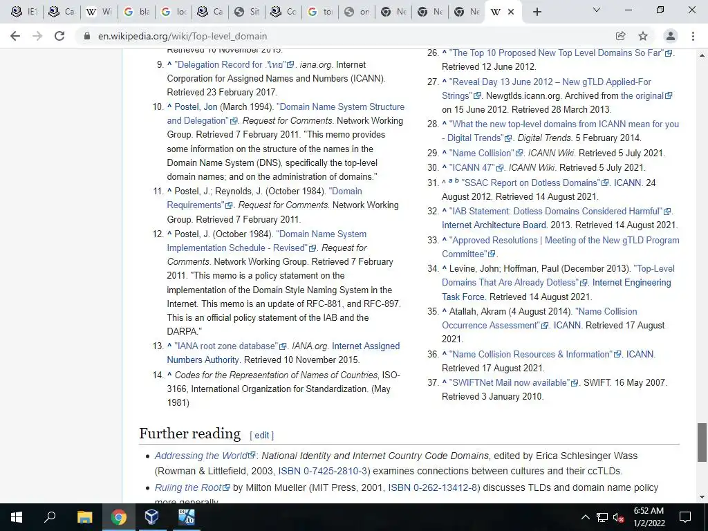Reload the Wikipedia page
This screenshot has width=708, height=531.
pyautogui.click(x=59, y=36)
